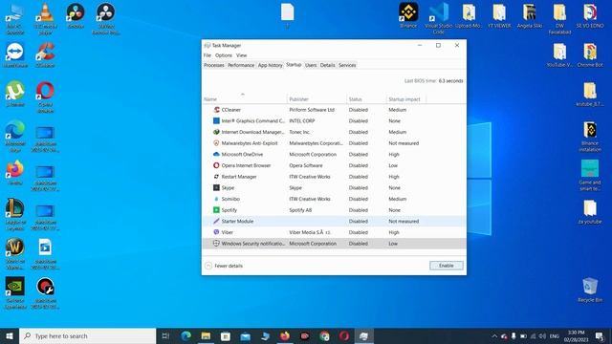Click the Enable button
Image resolution: width=612 pixels, height=344 pixels.
point(447,266)
